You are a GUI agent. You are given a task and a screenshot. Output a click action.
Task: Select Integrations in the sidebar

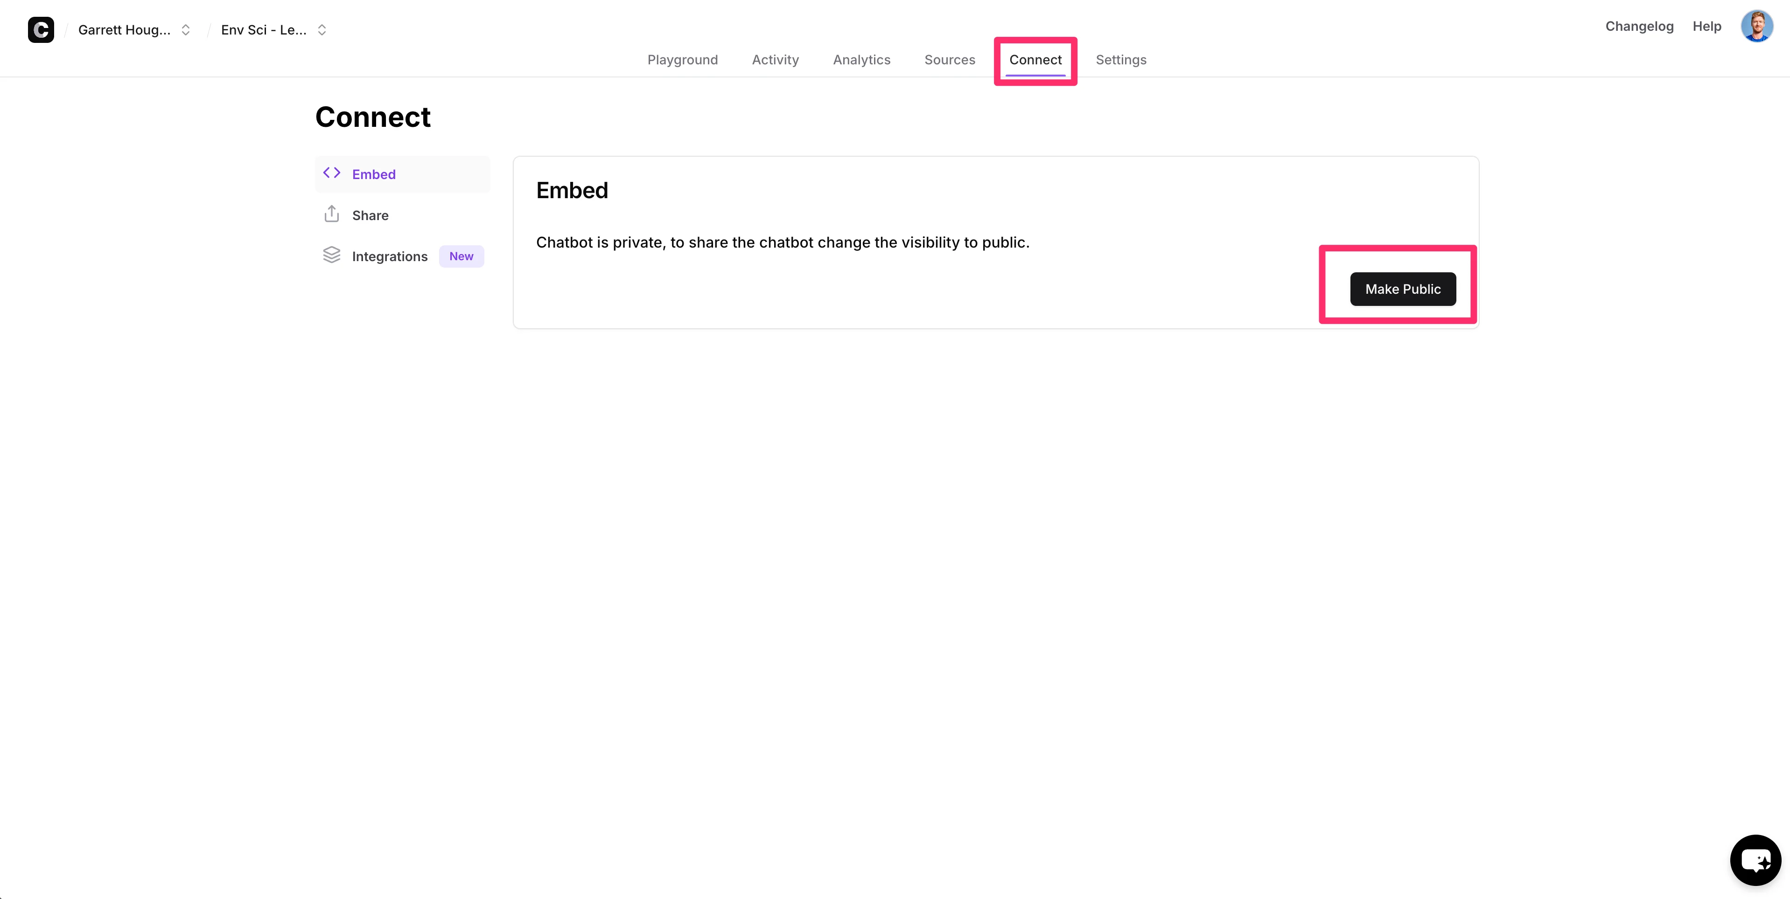389,256
